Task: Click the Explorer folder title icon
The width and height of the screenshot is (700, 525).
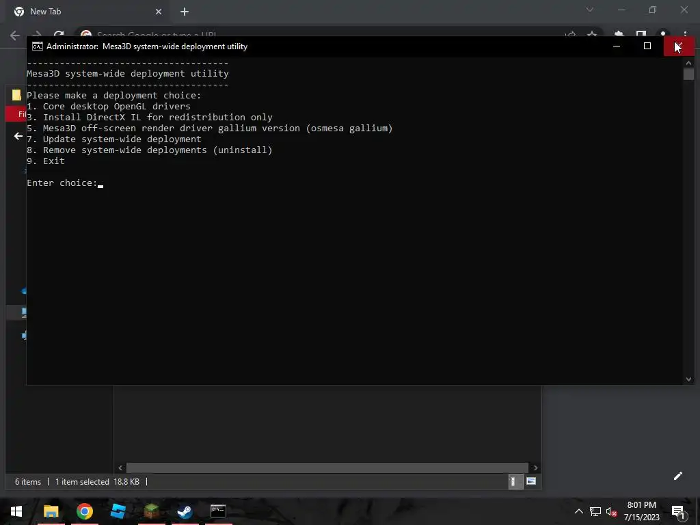Action: [x=16, y=94]
